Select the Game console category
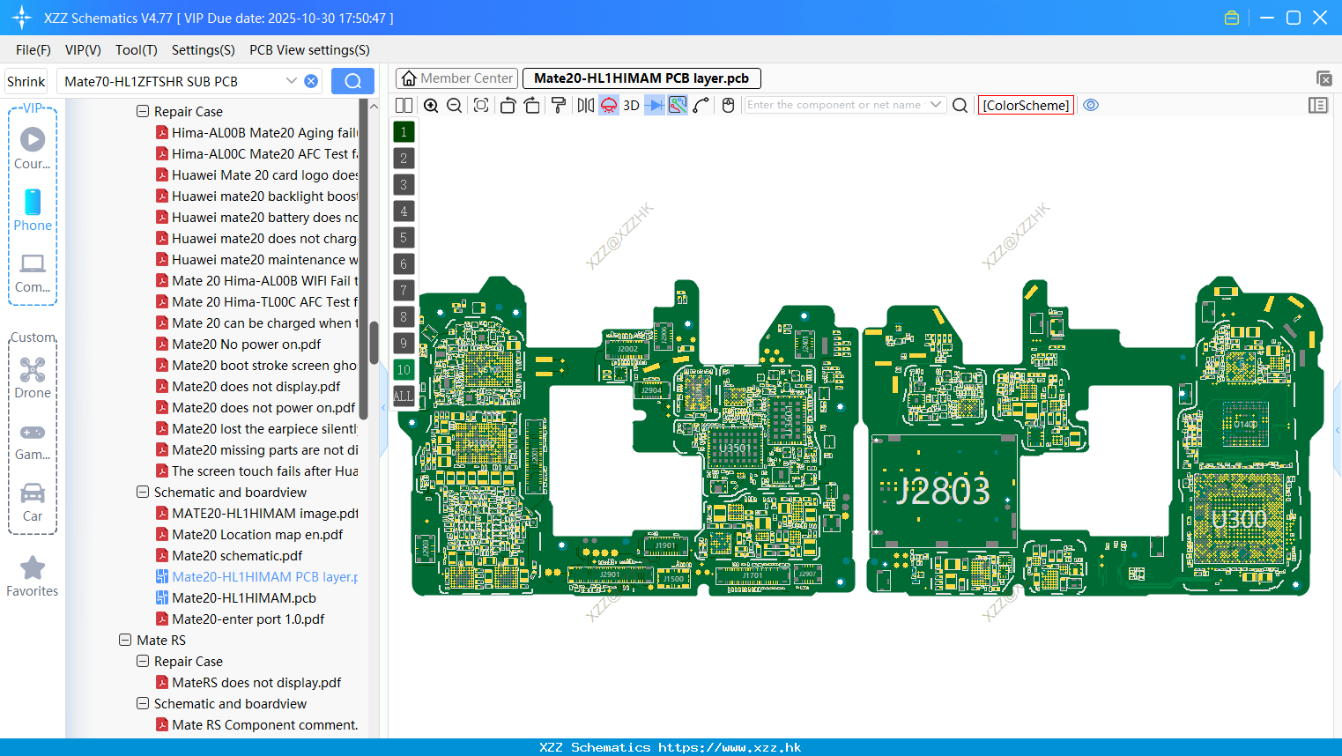The image size is (1342, 756). [x=33, y=441]
